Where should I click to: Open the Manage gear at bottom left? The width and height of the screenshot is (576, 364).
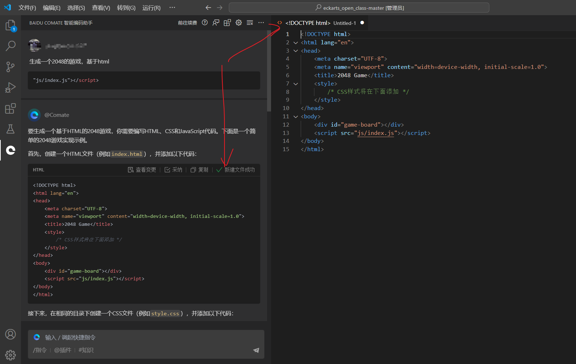pyautogui.click(x=10, y=355)
